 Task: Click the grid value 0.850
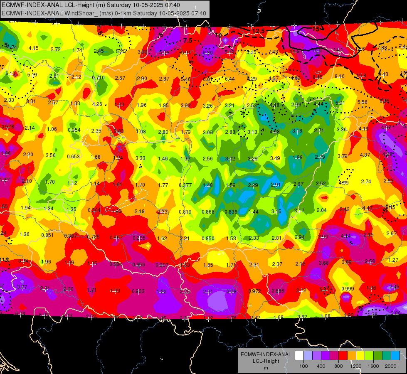coord(208,239)
